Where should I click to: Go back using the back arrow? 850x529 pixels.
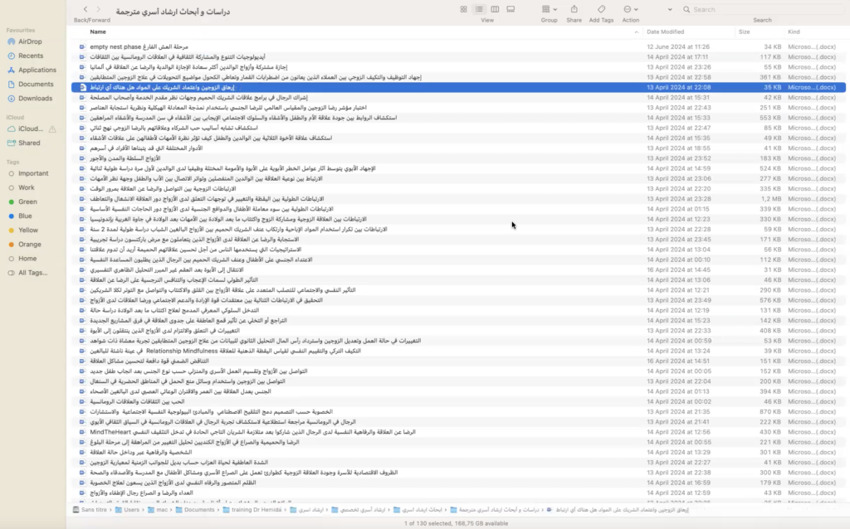pyautogui.click(x=81, y=9)
